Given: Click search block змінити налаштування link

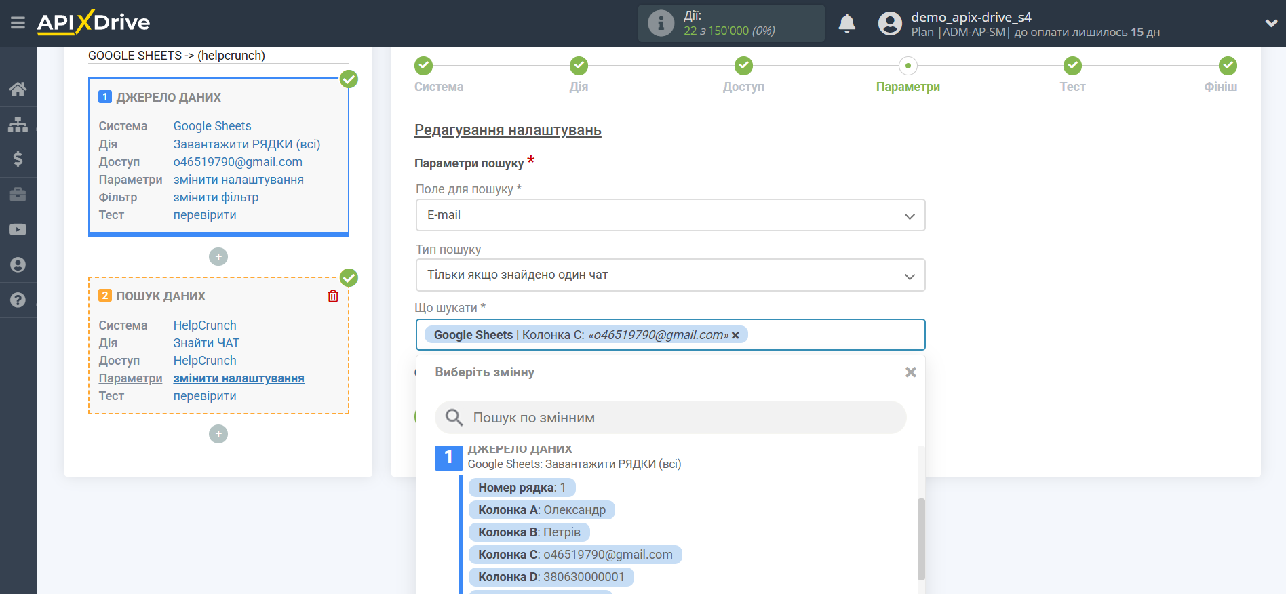Looking at the screenshot, I should point(239,378).
